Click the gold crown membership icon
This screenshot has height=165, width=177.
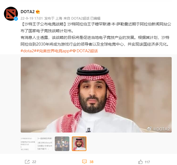(x=38, y=12)
